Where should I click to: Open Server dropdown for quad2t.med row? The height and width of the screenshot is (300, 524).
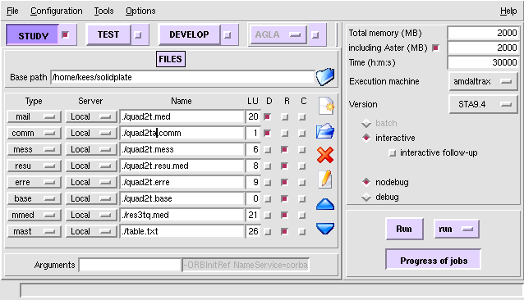[x=91, y=116]
